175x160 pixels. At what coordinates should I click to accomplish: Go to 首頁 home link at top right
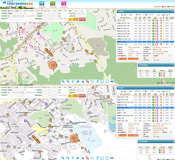click(x=164, y=7)
